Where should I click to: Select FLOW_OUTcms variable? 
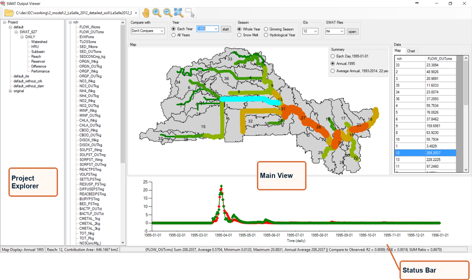coord(91,32)
